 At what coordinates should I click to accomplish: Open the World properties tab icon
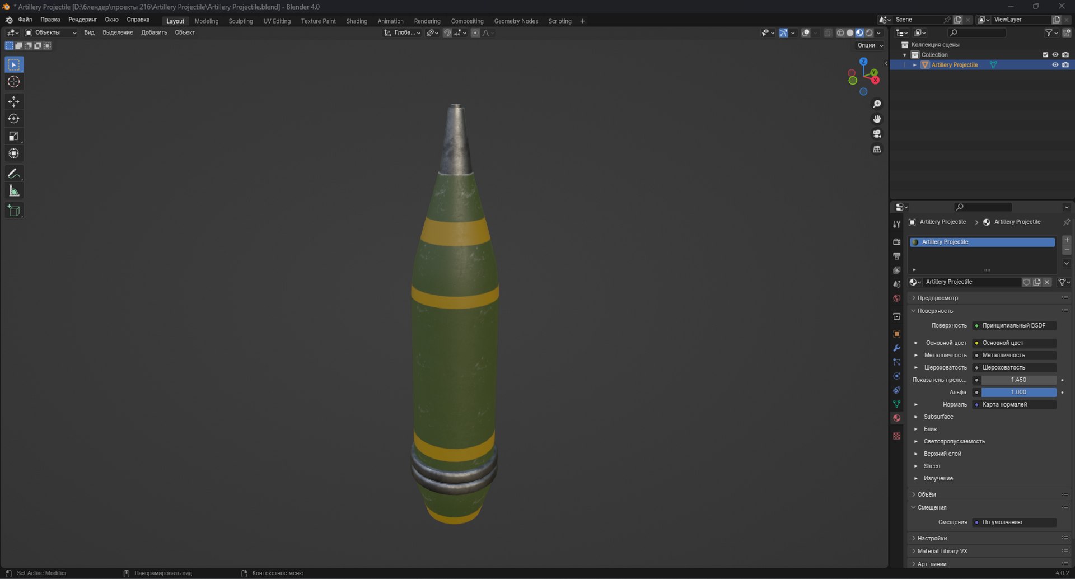click(897, 298)
